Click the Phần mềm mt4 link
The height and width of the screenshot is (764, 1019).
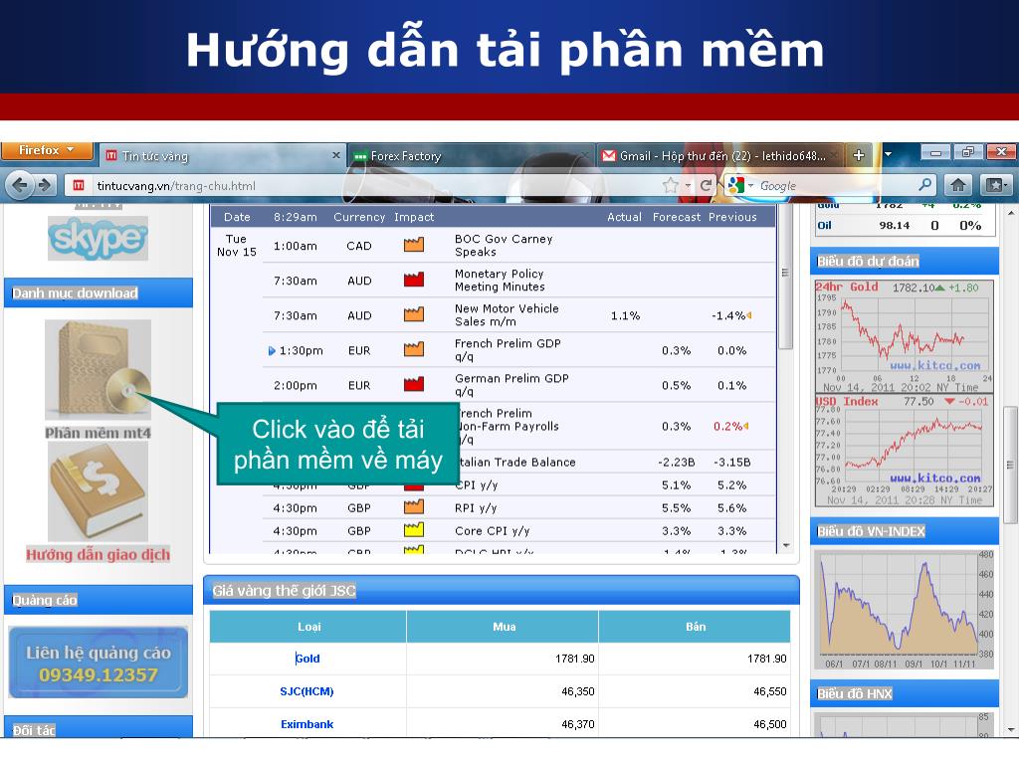tap(99, 434)
